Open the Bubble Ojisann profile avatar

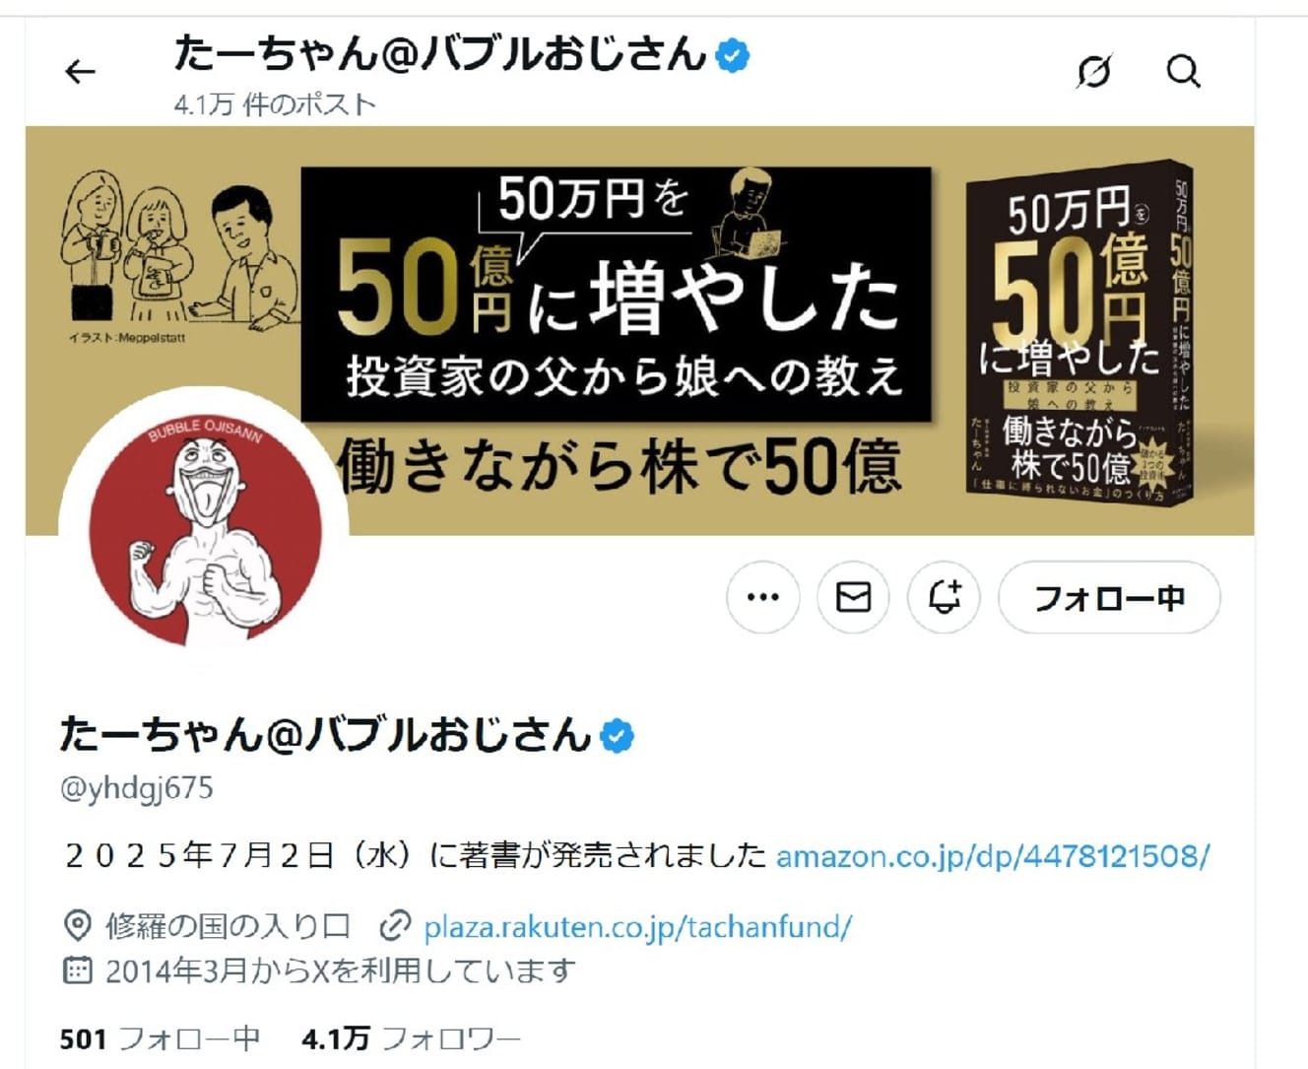[x=205, y=530]
